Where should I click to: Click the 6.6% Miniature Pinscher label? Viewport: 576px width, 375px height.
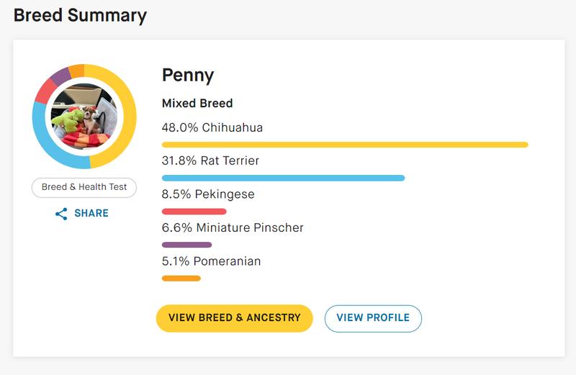(x=233, y=227)
